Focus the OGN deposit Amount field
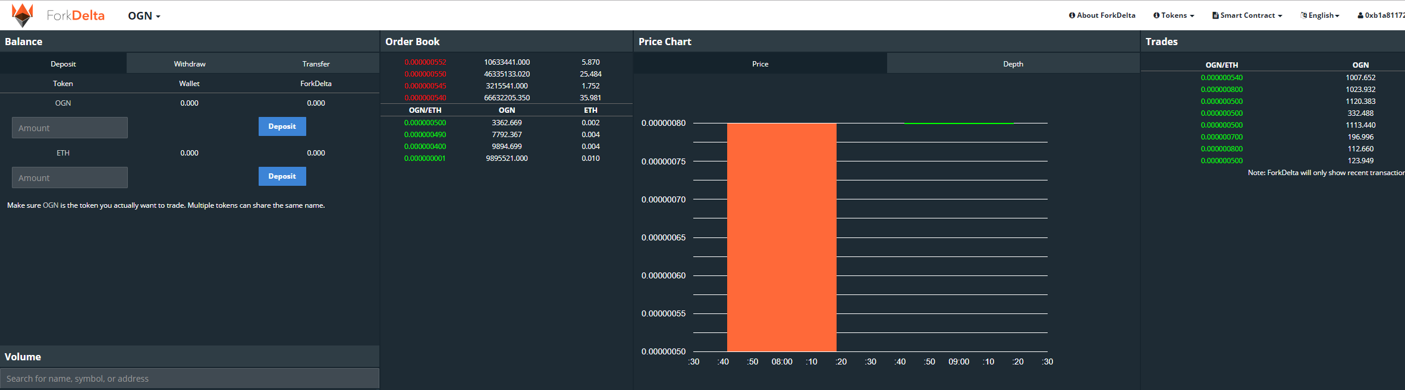The image size is (1405, 390). pyautogui.click(x=70, y=128)
